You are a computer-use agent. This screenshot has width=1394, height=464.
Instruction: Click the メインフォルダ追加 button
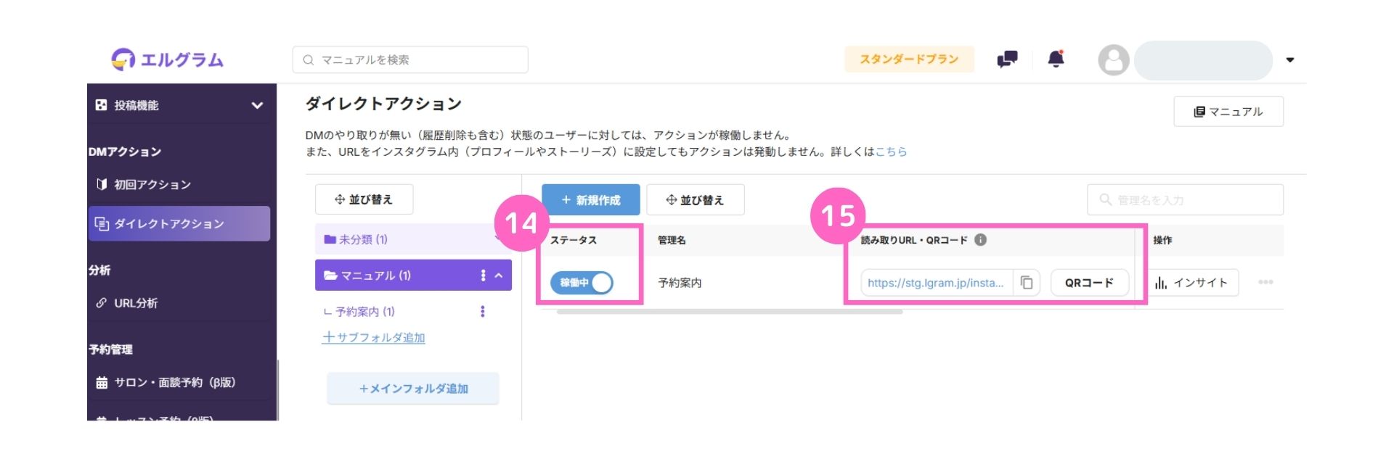[413, 389]
